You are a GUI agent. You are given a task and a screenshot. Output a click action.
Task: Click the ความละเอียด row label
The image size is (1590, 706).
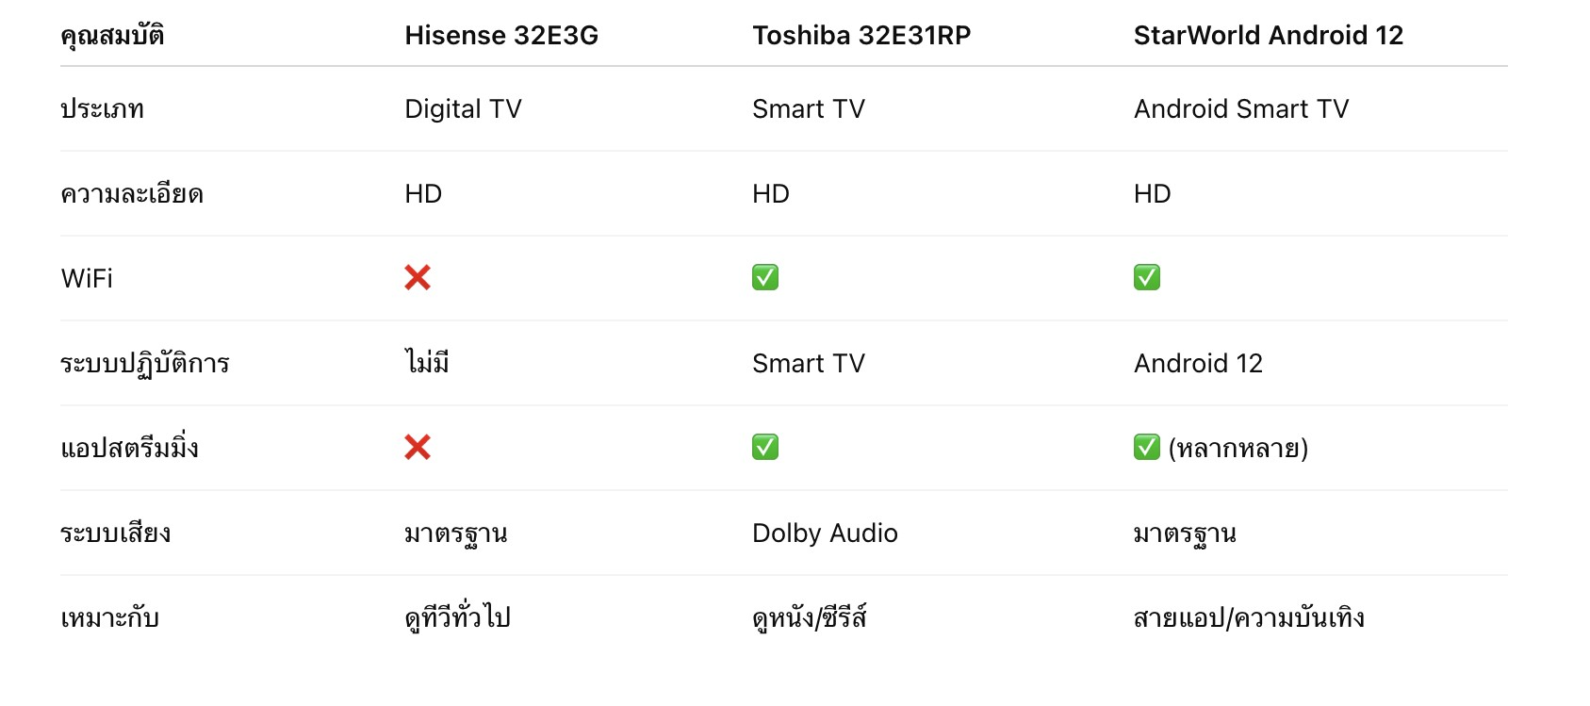point(132,194)
